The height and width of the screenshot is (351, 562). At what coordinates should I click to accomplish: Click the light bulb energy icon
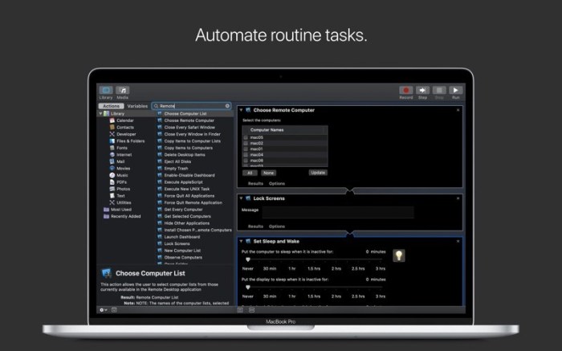398,255
